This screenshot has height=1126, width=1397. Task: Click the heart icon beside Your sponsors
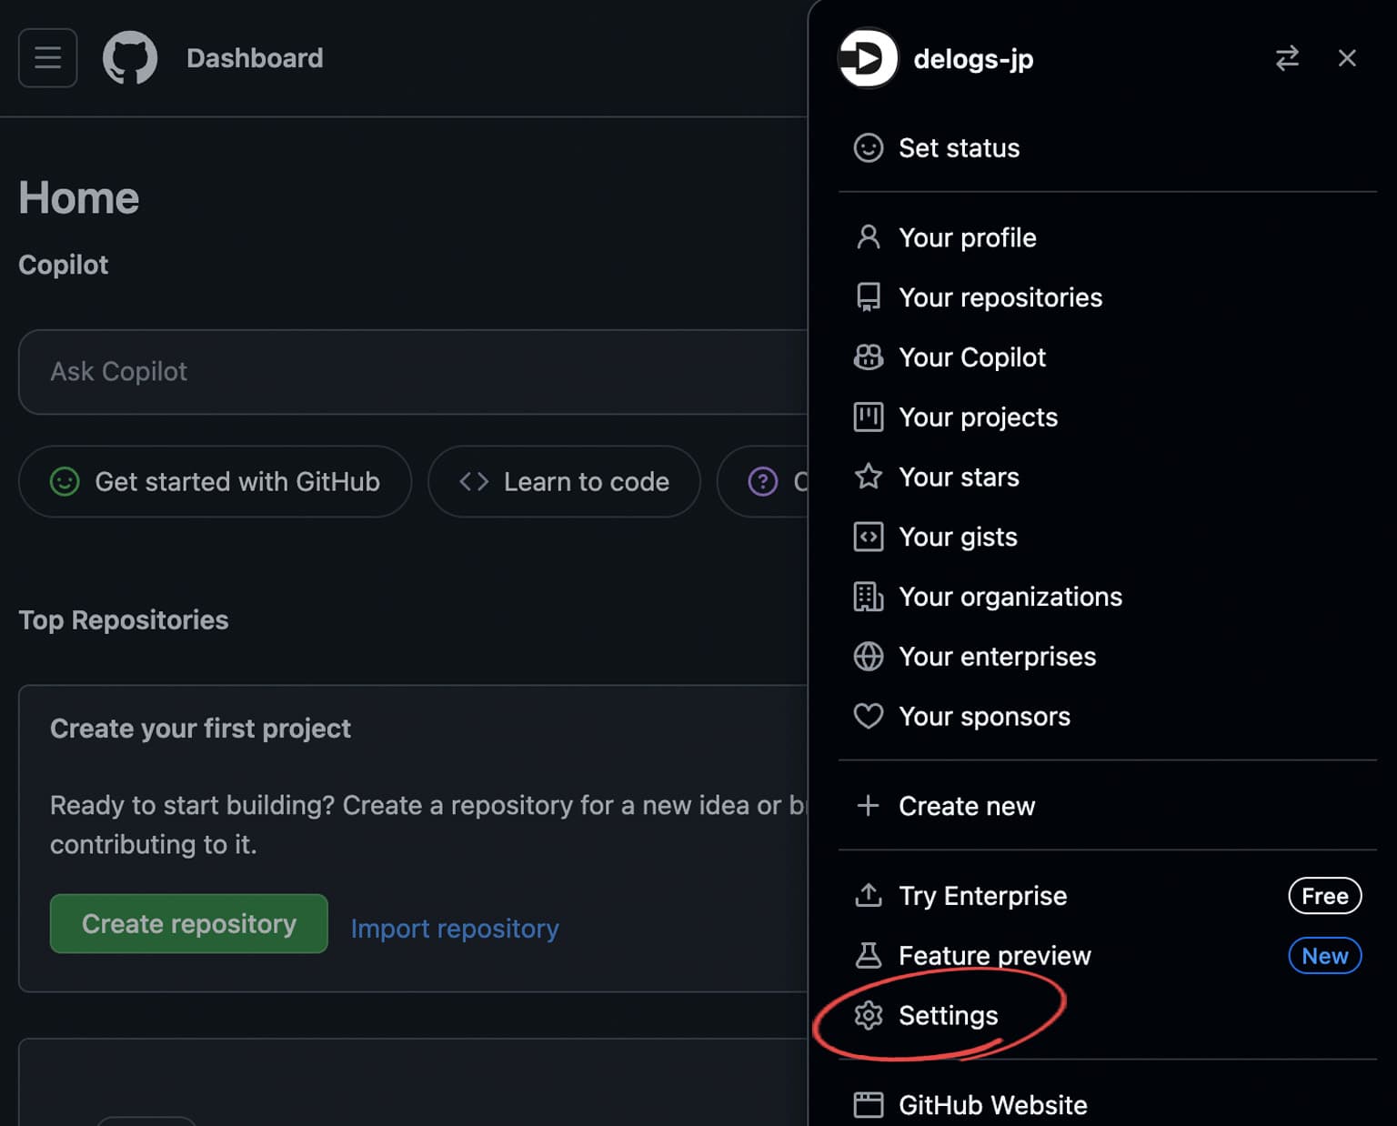(x=869, y=717)
